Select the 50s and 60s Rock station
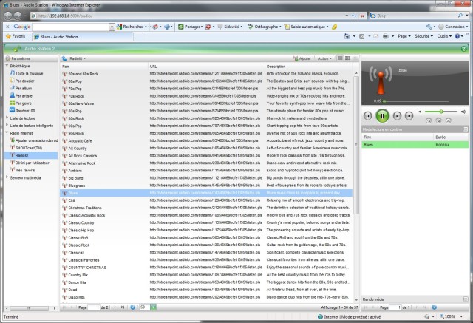 206,74
